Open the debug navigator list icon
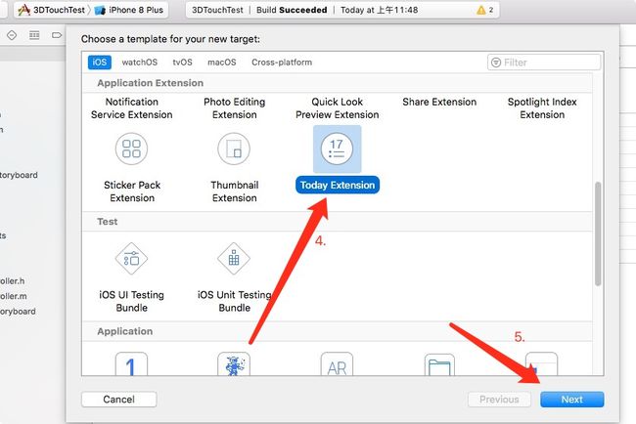The image size is (636, 424). 34,35
